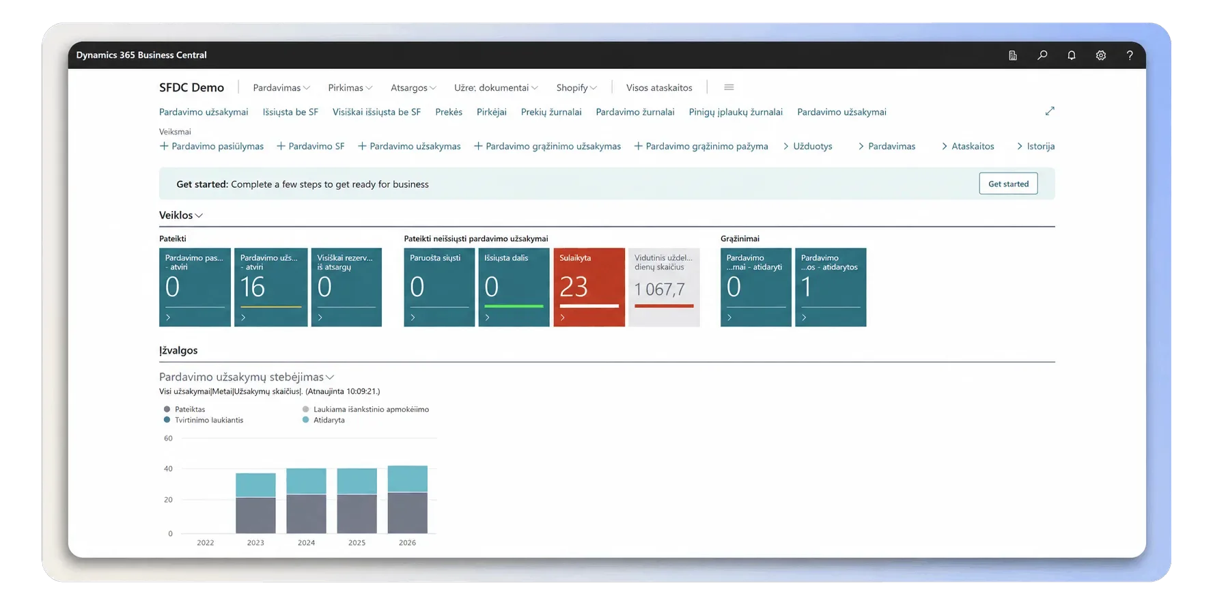Create new Pardavimo grąžinimo pažyma
The height and width of the screenshot is (605, 1213).
pos(701,146)
